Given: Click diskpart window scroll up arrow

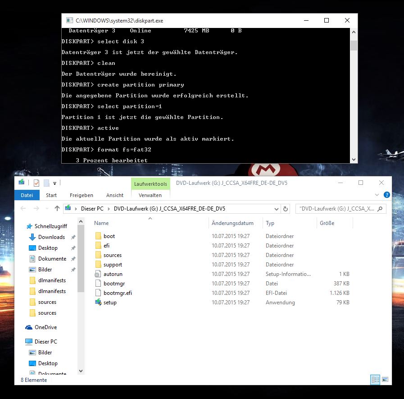Looking at the screenshot, I should click(354, 32).
